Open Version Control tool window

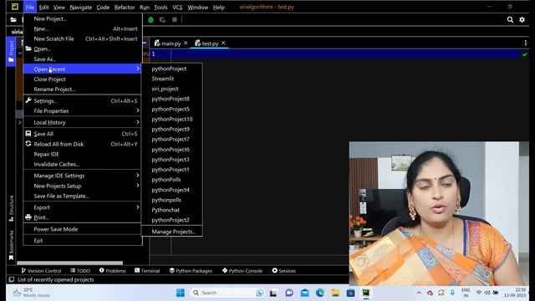point(41,271)
